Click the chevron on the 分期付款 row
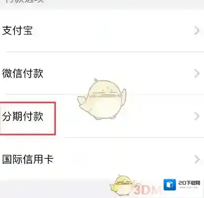Screen dimensions: 204x198 point(197,117)
